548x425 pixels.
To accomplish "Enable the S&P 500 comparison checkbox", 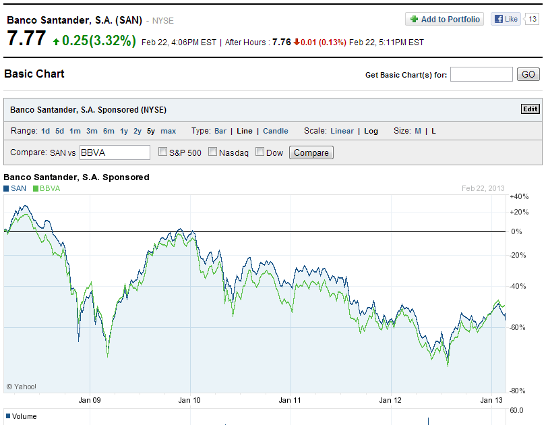I will (162, 152).
